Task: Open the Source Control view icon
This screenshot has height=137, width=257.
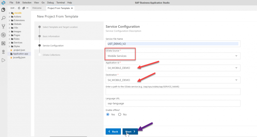Action: pyautogui.click(x=3, y=26)
